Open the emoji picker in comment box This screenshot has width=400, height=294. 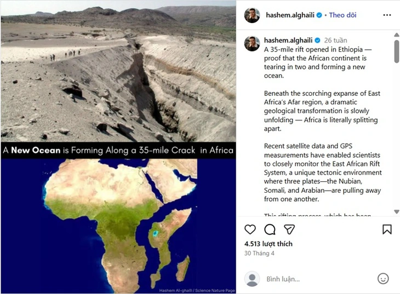(x=383, y=279)
